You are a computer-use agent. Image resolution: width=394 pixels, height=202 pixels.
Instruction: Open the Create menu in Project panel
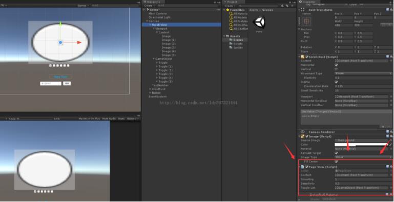coord(230,6)
